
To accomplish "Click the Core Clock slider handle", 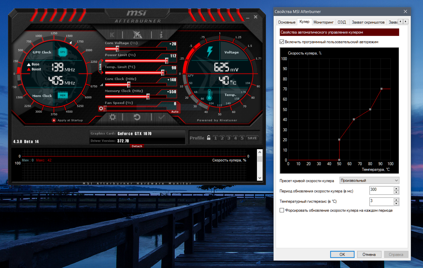I will coord(129,85).
